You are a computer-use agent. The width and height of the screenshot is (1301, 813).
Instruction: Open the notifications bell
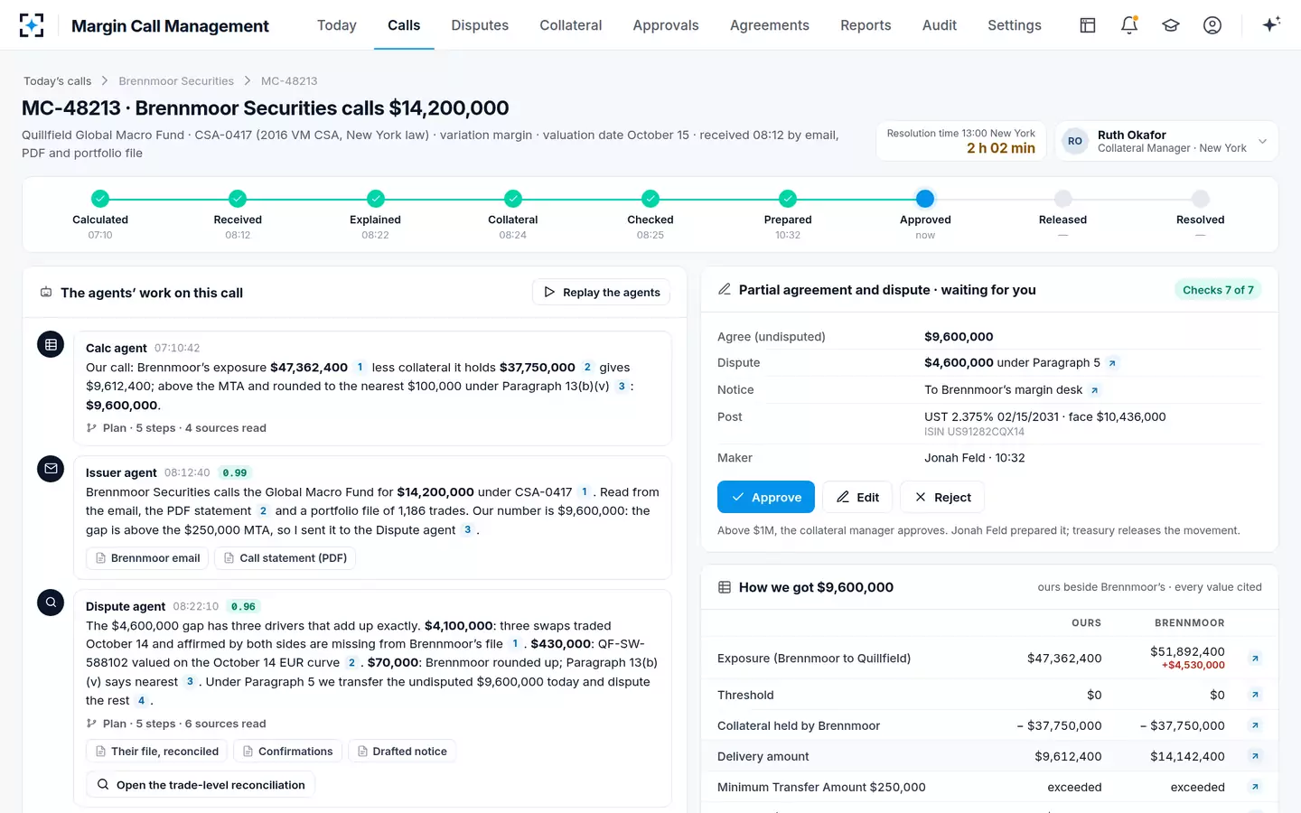pos(1129,25)
